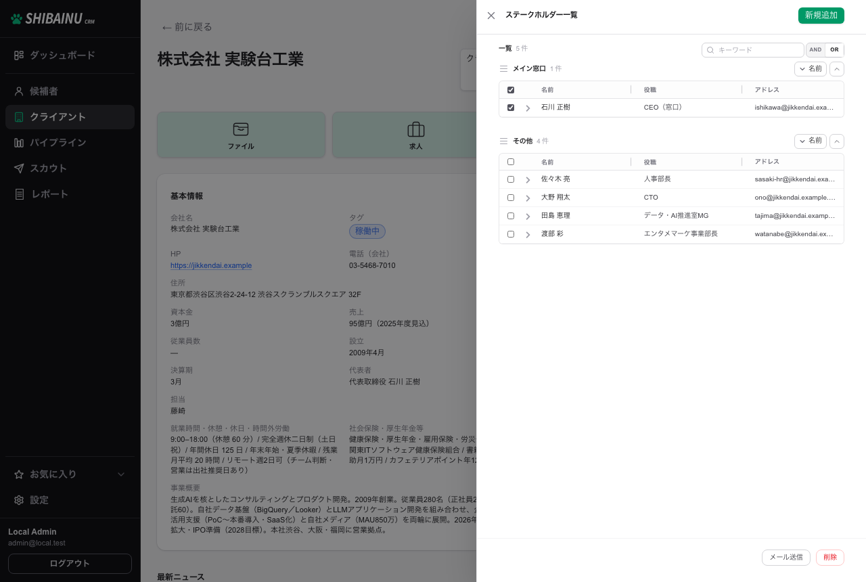Open 候補者 in the sidebar
The width and height of the screenshot is (866, 582).
(x=70, y=91)
